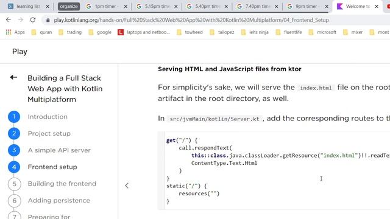
Task: Open the A simple API server step
Action: (x=59, y=150)
